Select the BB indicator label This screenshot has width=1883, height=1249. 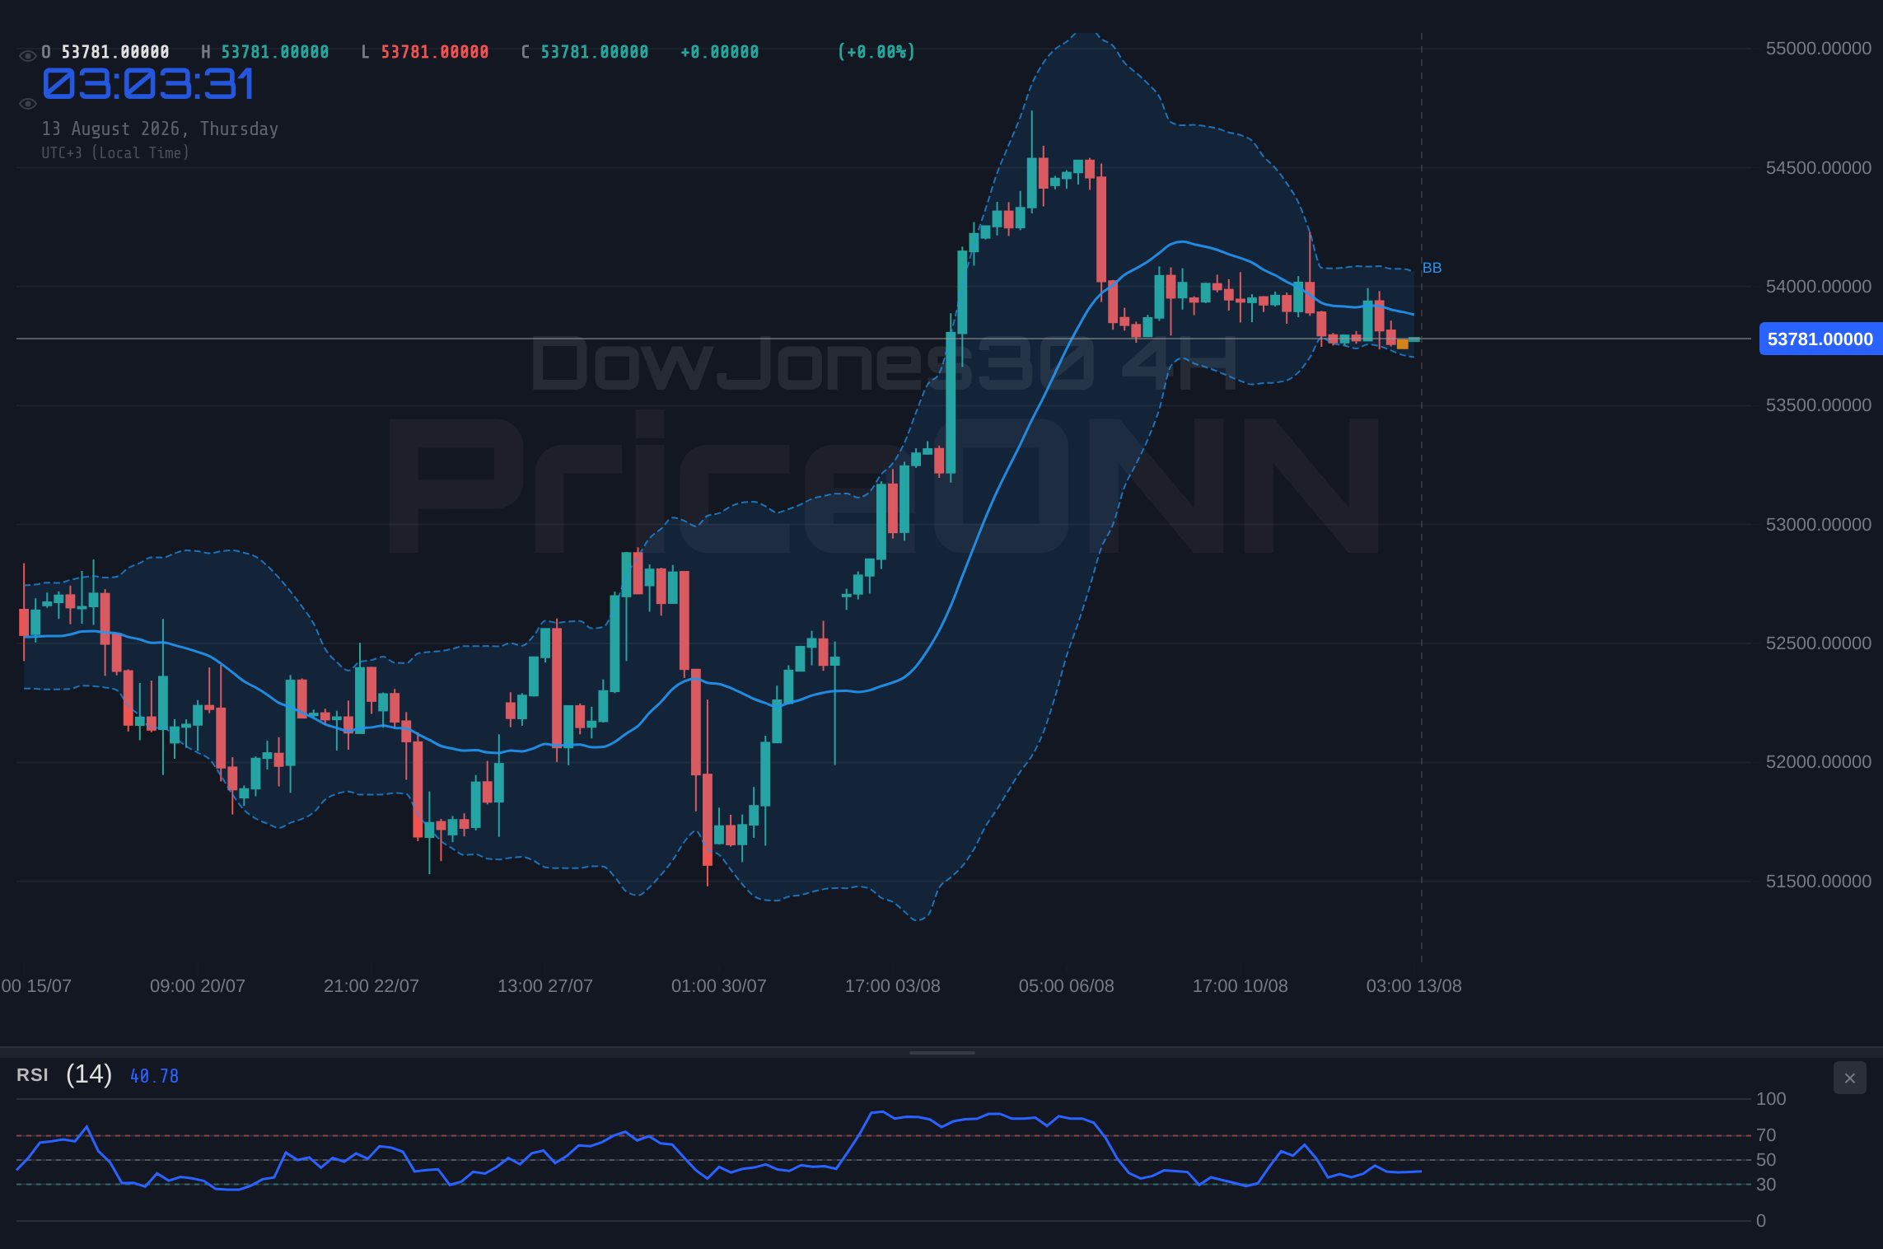tap(1432, 268)
